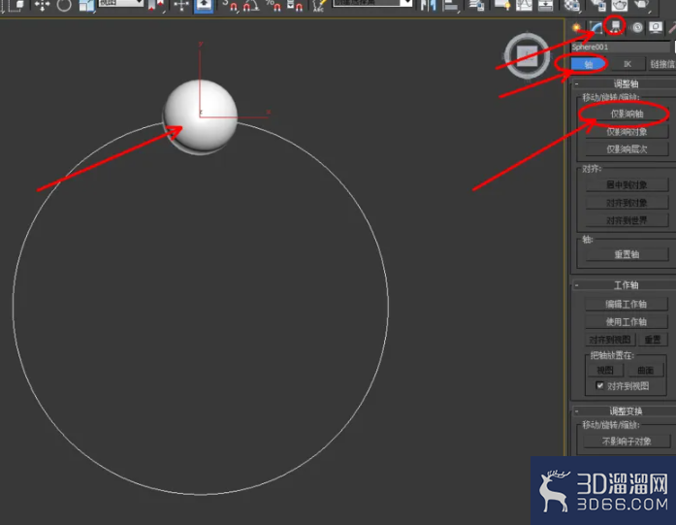Screen dimensions: 676x525
Task: Click the 居中到对象 button
Action: 627,185
